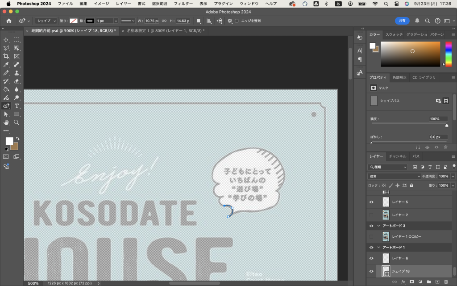Select the Horizontal Type tool
Screen dimensions: 457x286
pyautogui.click(x=17, y=106)
